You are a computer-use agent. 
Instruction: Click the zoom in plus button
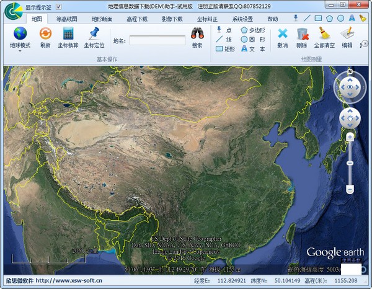[350, 137]
